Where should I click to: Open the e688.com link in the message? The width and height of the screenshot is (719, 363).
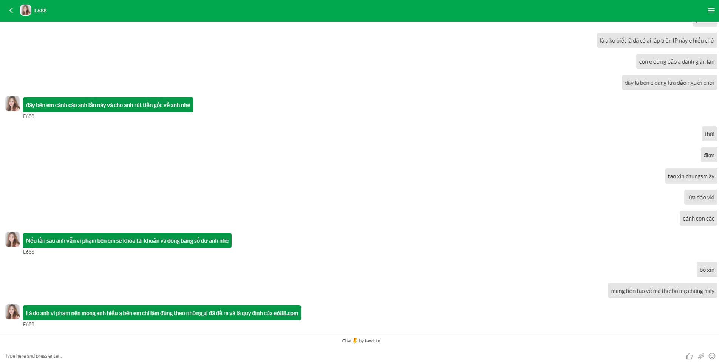(x=286, y=313)
